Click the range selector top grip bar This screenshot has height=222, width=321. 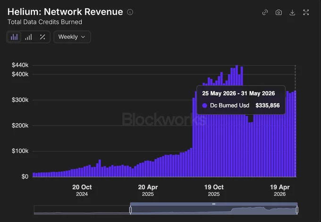point(214,204)
